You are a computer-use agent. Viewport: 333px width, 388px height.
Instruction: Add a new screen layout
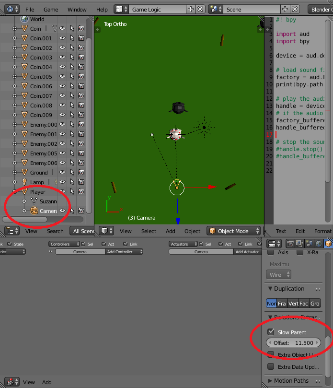pos(191,10)
